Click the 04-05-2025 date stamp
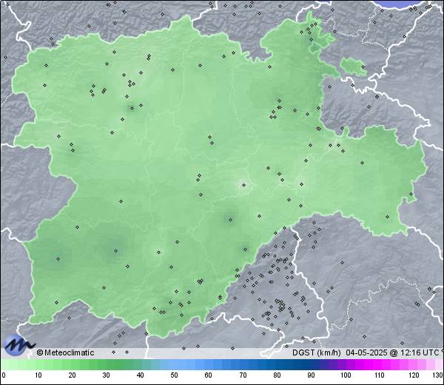Image resolution: width=444 pixels, height=385 pixels. click(367, 352)
